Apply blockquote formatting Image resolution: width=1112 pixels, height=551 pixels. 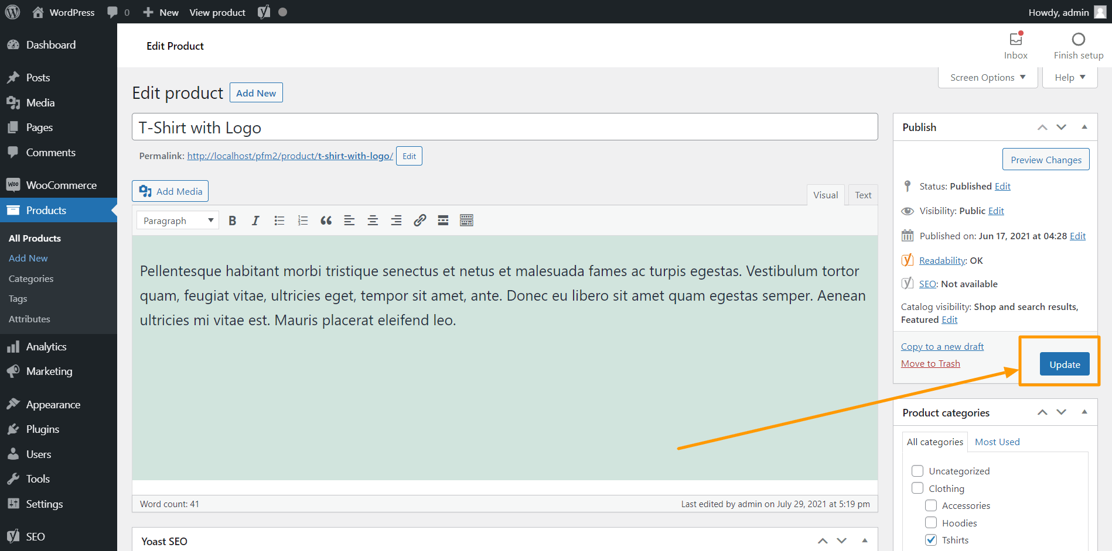click(326, 221)
